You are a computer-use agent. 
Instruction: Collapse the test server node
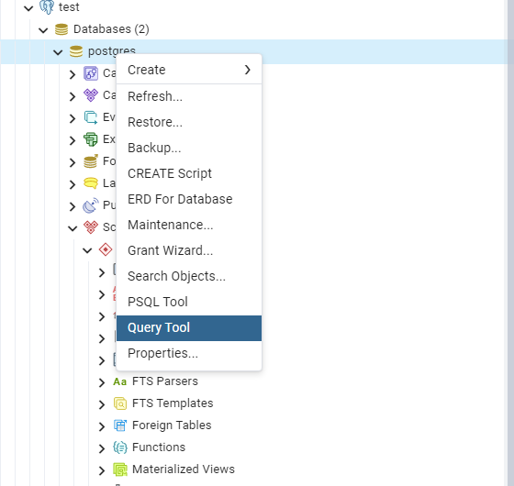[28, 8]
